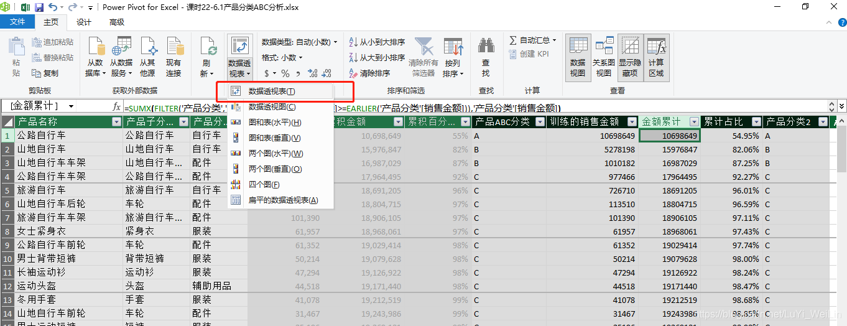The width and height of the screenshot is (847, 326).
Task: Click the 复制 copy button
Action: tap(45, 73)
